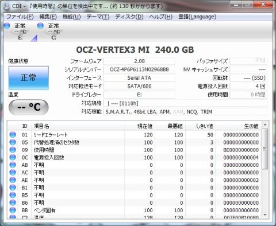Click the S.M.A.R.T. features field

coord(185,112)
